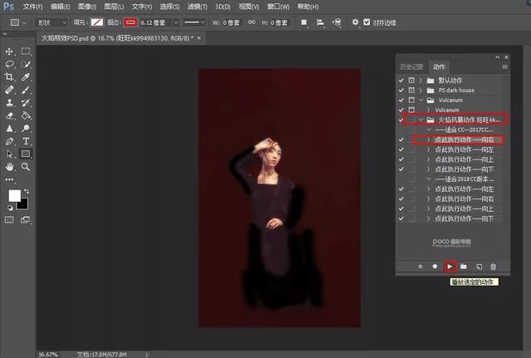The width and height of the screenshot is (531, 358).
Task: Play the selected action
Action: [450, 267]
